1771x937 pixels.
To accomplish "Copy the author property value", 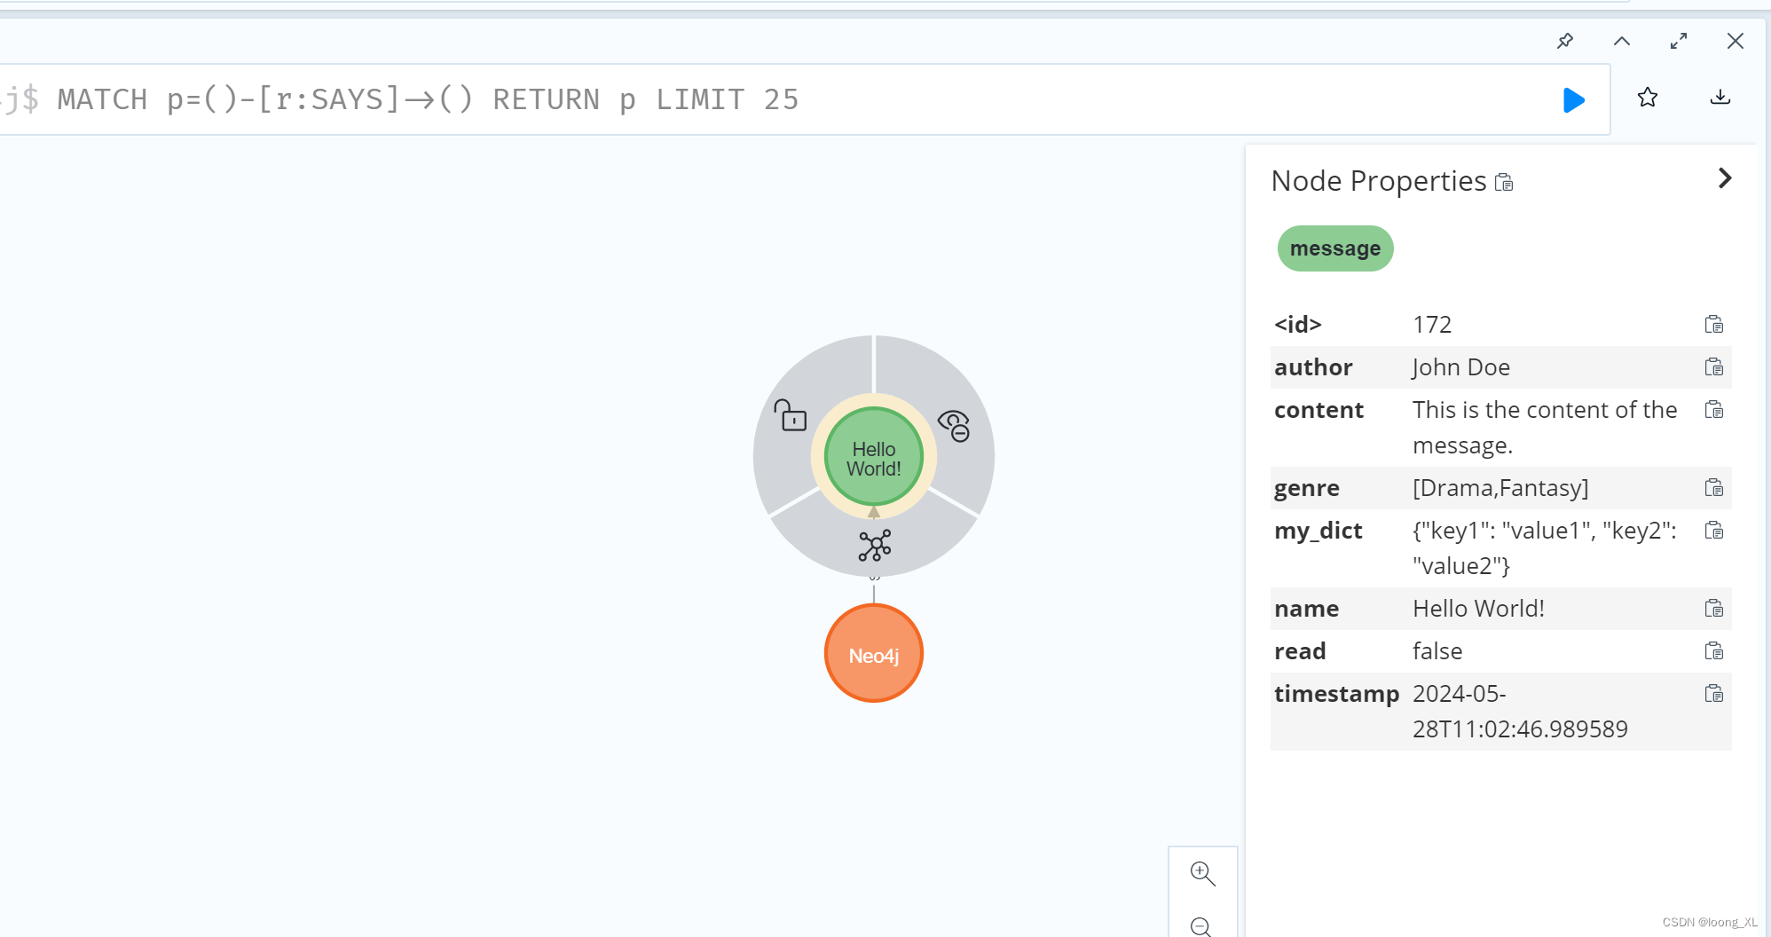I will pos(1714,367).
